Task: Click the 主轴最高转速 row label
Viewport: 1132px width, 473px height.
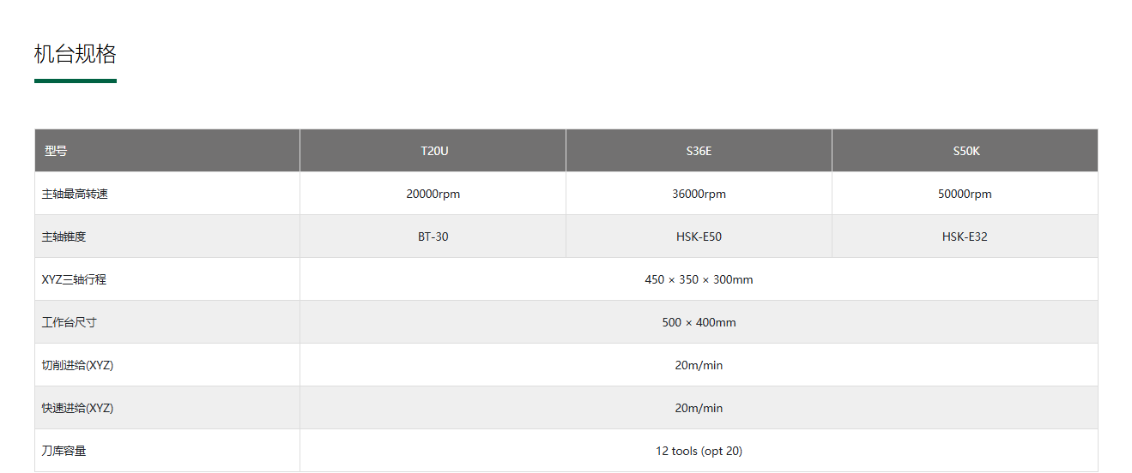Action: pos(75,194)
